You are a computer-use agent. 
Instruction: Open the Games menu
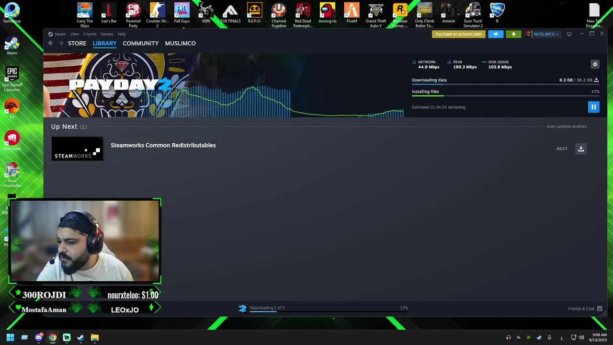[107, 34]
